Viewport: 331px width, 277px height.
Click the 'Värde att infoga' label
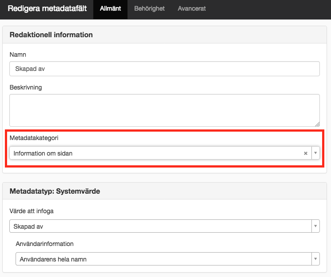(32, 211)
